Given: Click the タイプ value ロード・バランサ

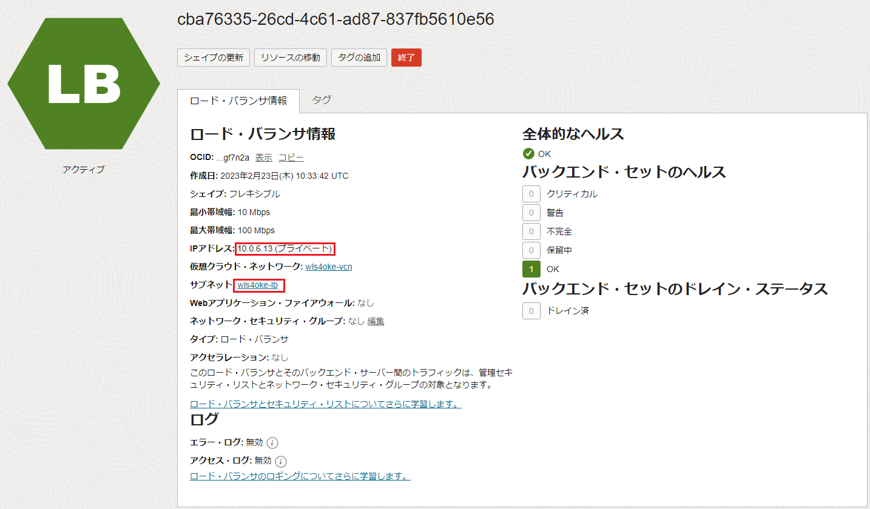Looking at the screenshot, I should (x=254, y=339).
